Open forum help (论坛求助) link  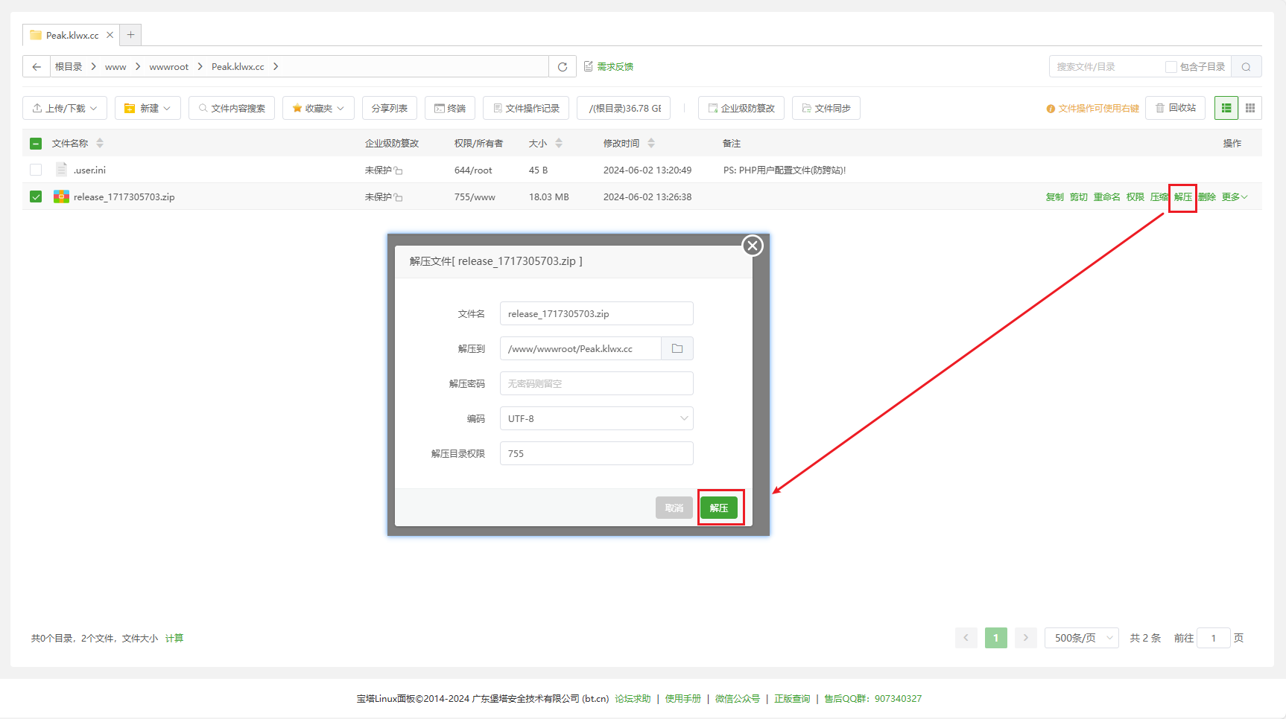(633, 698)
